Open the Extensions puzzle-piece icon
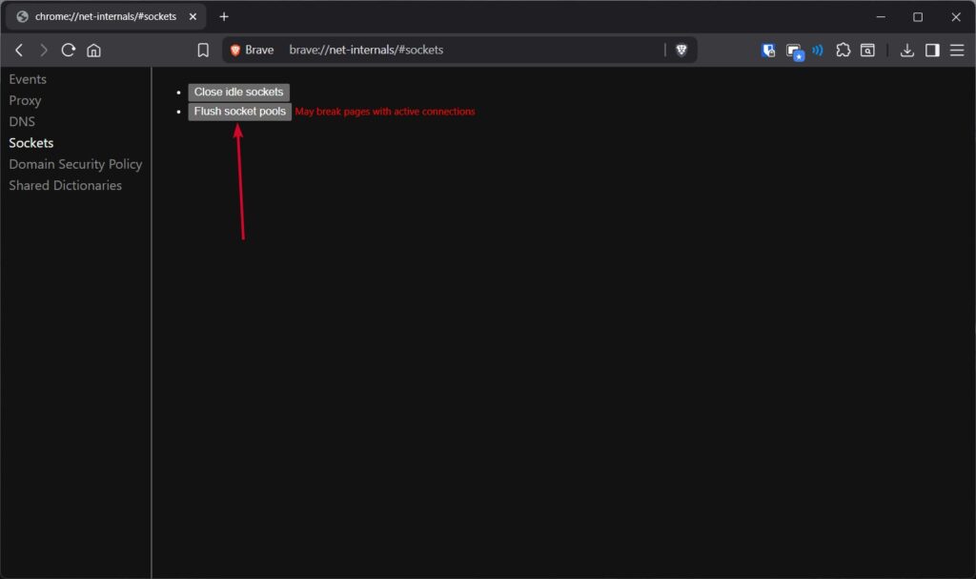 pyautogui.click(x=844, y=50)
